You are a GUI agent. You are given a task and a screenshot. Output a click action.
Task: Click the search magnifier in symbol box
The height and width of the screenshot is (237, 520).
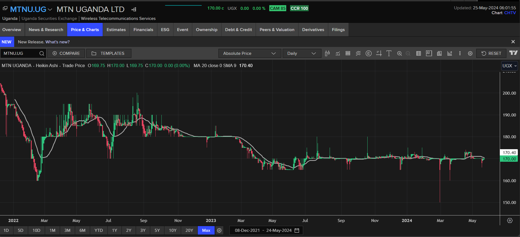42,53
